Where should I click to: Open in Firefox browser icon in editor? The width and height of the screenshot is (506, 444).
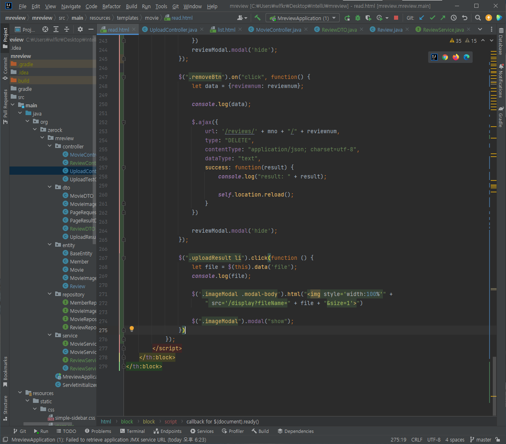click(x=456, y=57)
